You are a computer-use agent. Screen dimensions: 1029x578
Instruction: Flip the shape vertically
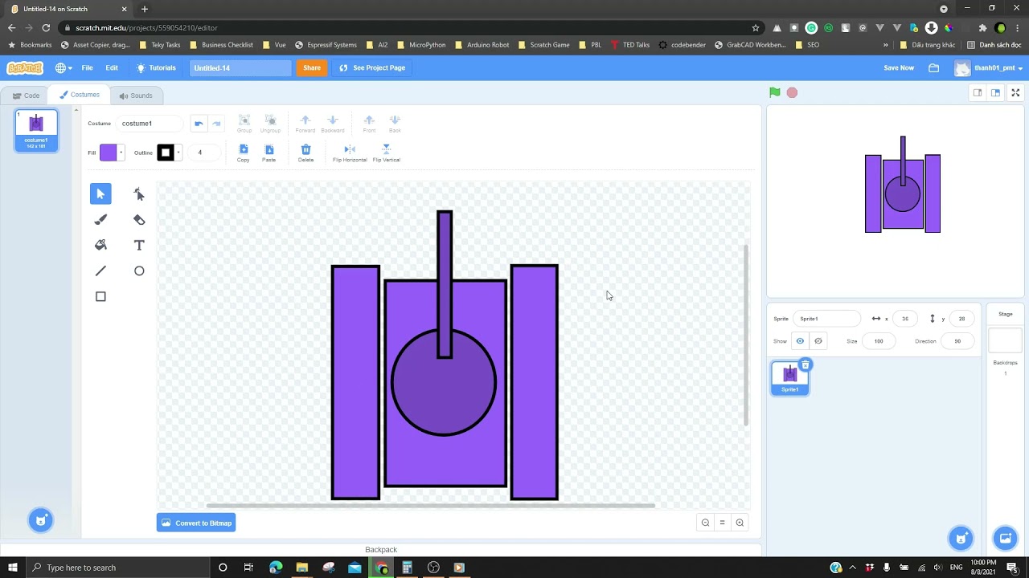[386, 153]
